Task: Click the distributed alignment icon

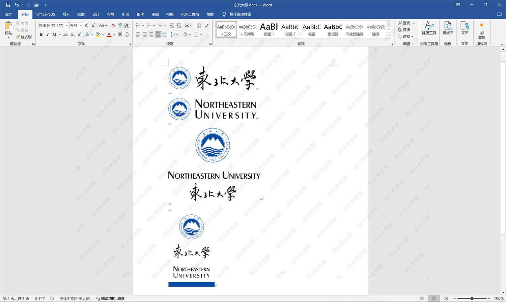Action: [x=165, y=34]
